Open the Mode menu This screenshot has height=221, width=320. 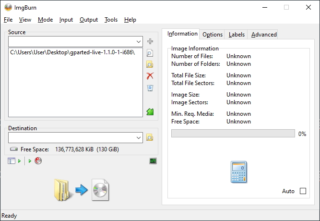(x=45, y=20)
